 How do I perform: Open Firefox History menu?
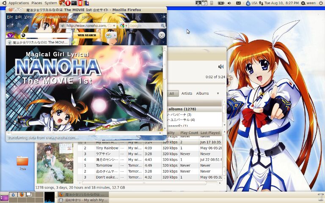(x=41, y=17)
